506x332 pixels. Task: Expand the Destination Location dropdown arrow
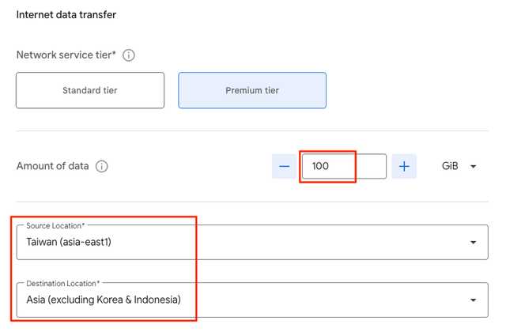click(474, 300)
